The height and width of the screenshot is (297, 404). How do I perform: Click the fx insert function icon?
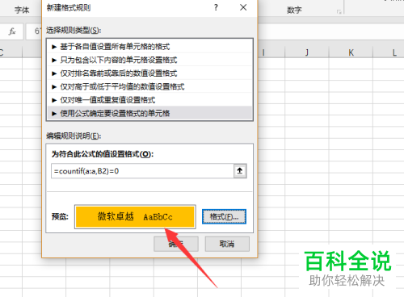pos(12,31)
